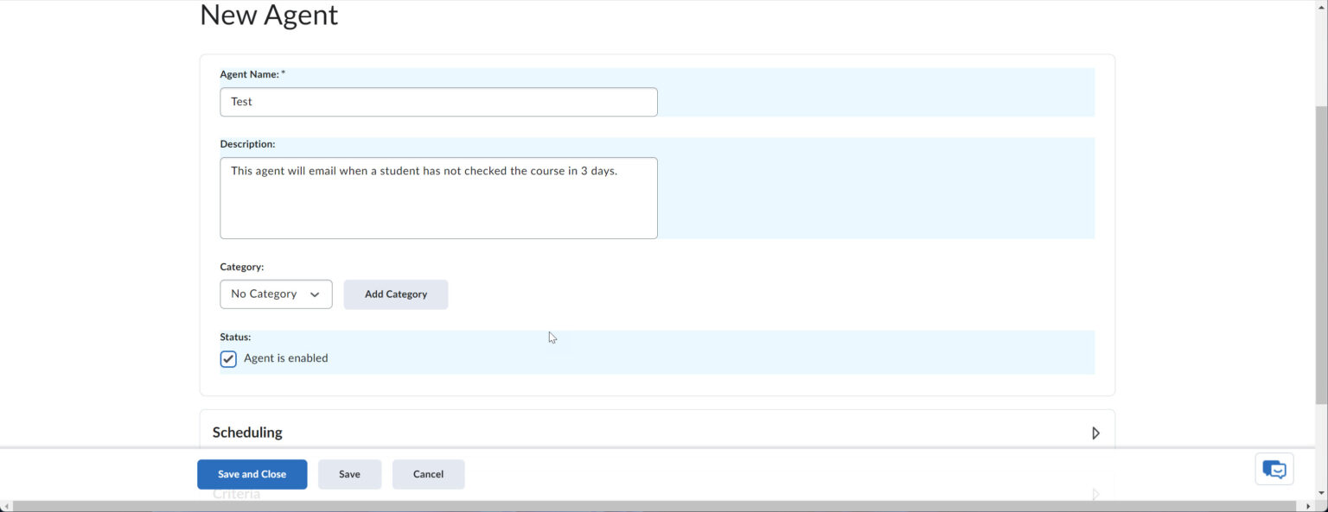
Task: Click the vertical scrollbar up arrow
Action: (1321, 7)
